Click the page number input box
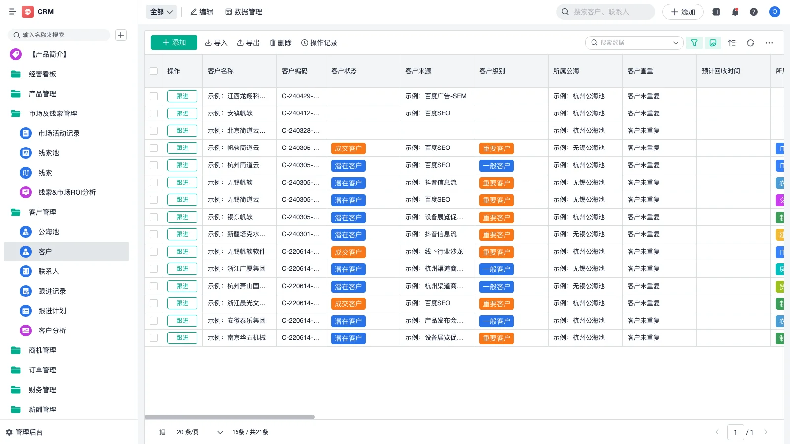 735,432
